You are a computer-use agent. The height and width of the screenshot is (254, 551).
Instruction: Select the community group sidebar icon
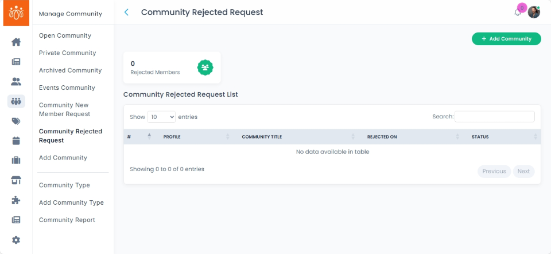coord(16,101)
